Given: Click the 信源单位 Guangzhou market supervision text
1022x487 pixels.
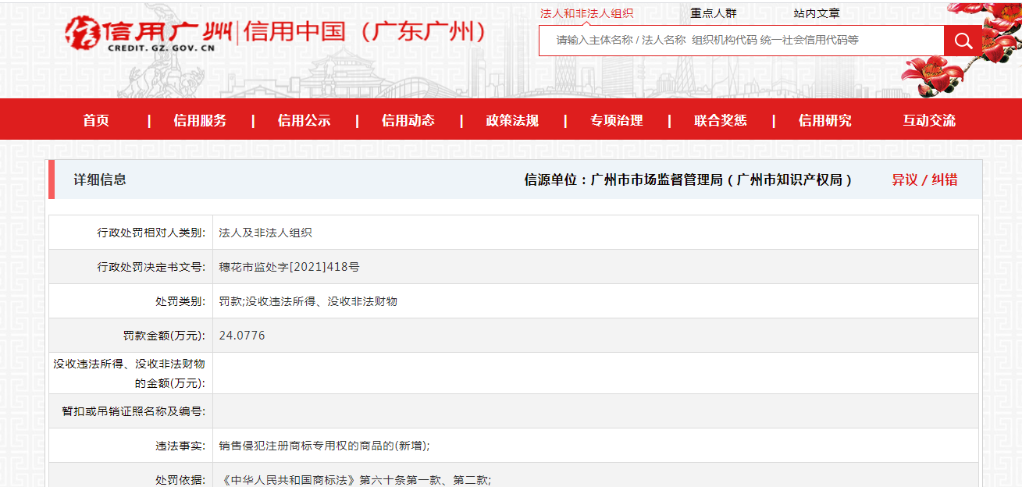Looking at the screenshot, I should [x=688, y=180].
